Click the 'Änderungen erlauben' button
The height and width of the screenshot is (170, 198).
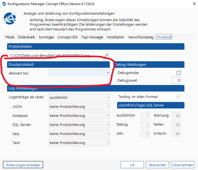coord(23,165)
